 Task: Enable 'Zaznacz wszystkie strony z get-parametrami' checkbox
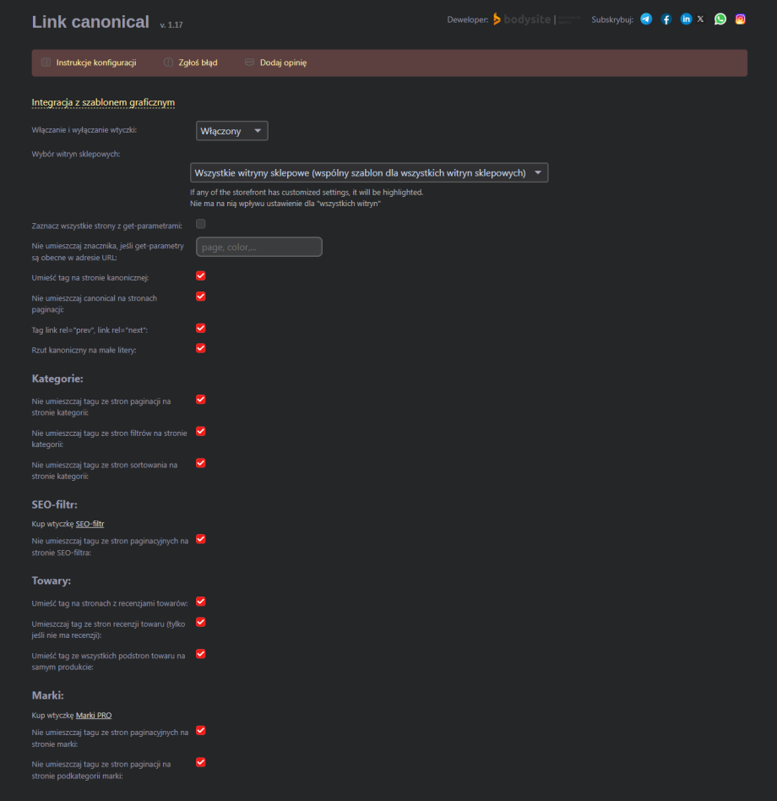click(201, 224)
